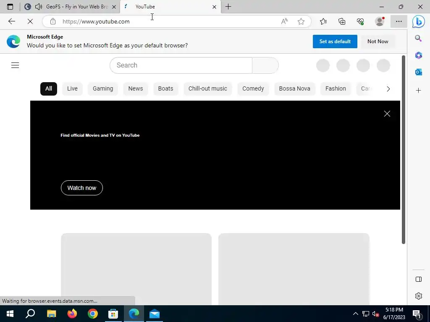Open the second loading video thumbnail
Screen dimensions: 430x322
tap(294, 269)
